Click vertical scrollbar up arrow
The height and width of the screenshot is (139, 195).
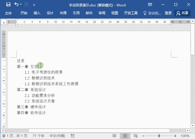click(193, 21)
